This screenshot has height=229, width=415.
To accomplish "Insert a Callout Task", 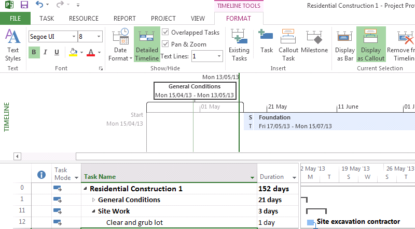I will click(288, 44).
